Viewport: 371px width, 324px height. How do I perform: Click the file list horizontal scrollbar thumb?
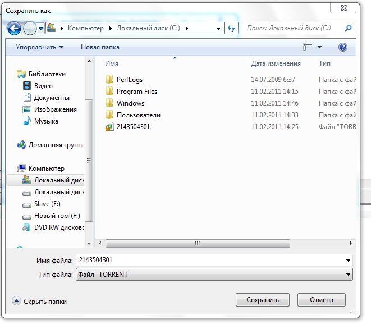click(x=198, y=243)
